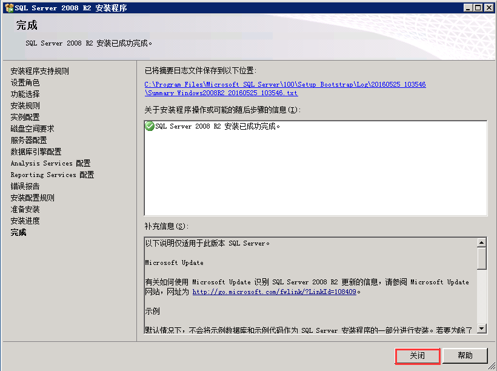497x371 pixels.
Task: Maximize the SQL Server setup window
Action: [x=478, y=7]
